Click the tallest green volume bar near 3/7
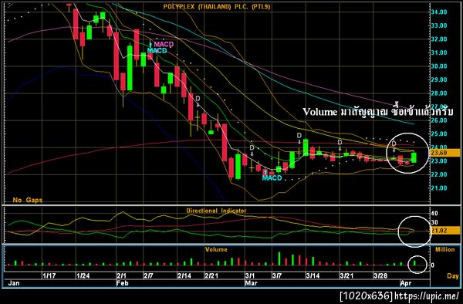This screenshot has width=463, height=304. 279,258
